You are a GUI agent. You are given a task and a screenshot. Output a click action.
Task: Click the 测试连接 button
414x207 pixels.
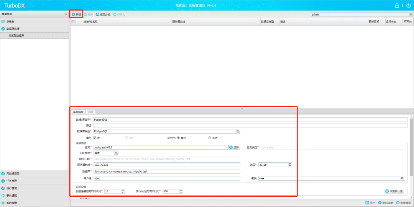[386, 203]
